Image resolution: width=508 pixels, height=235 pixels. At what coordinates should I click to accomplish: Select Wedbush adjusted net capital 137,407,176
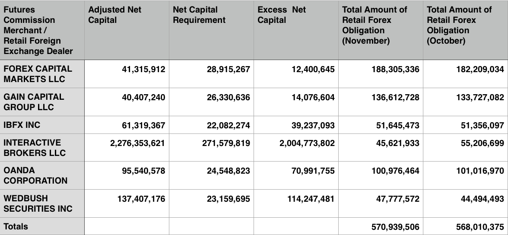coord(141,199)
